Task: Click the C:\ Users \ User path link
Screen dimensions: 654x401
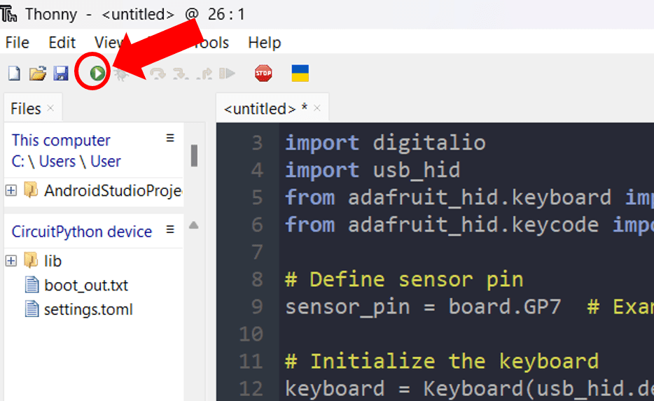Action: point(67,161)
